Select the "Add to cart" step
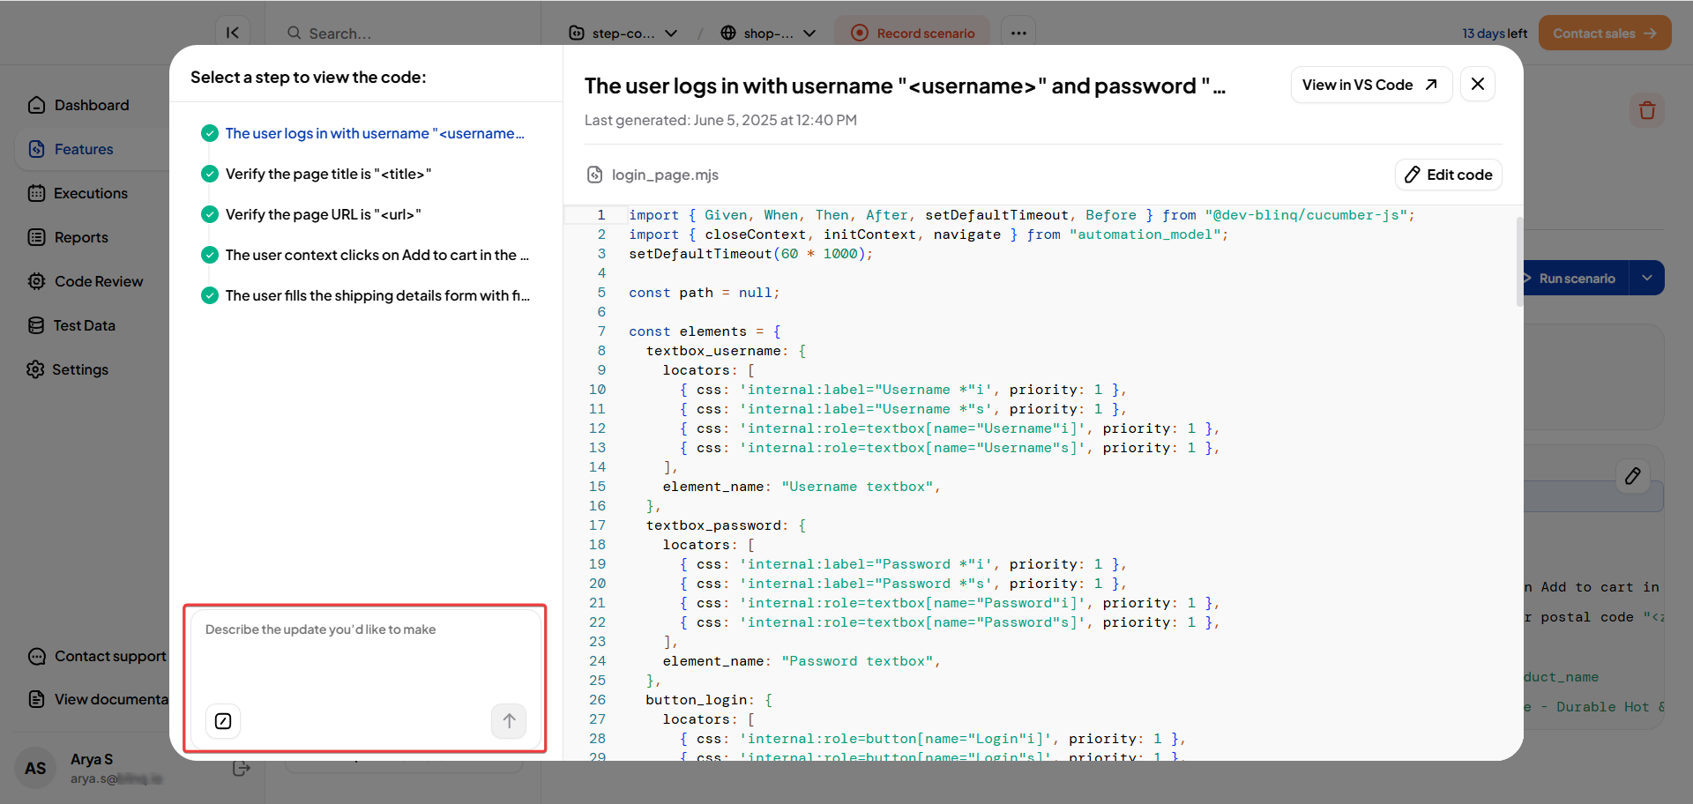The width and height of the screenshot is (1693, 804). coord(377,255)
